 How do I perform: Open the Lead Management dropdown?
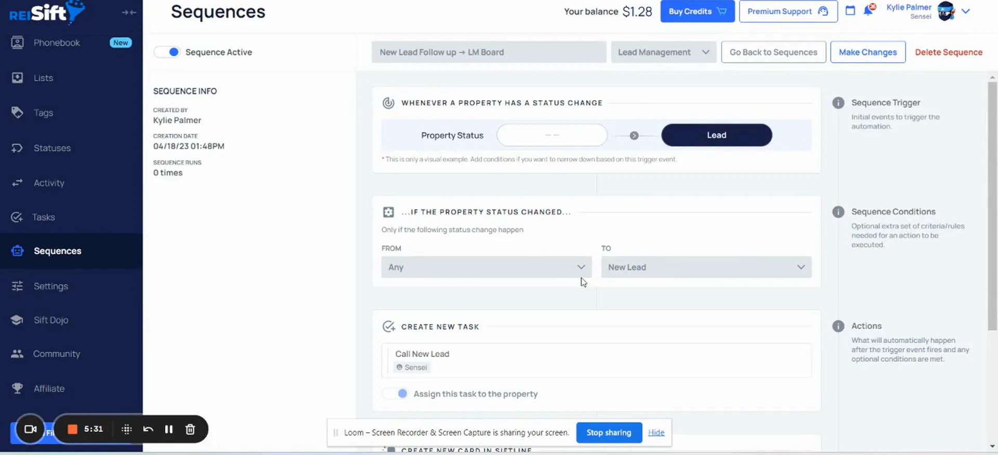pos(663,52)
